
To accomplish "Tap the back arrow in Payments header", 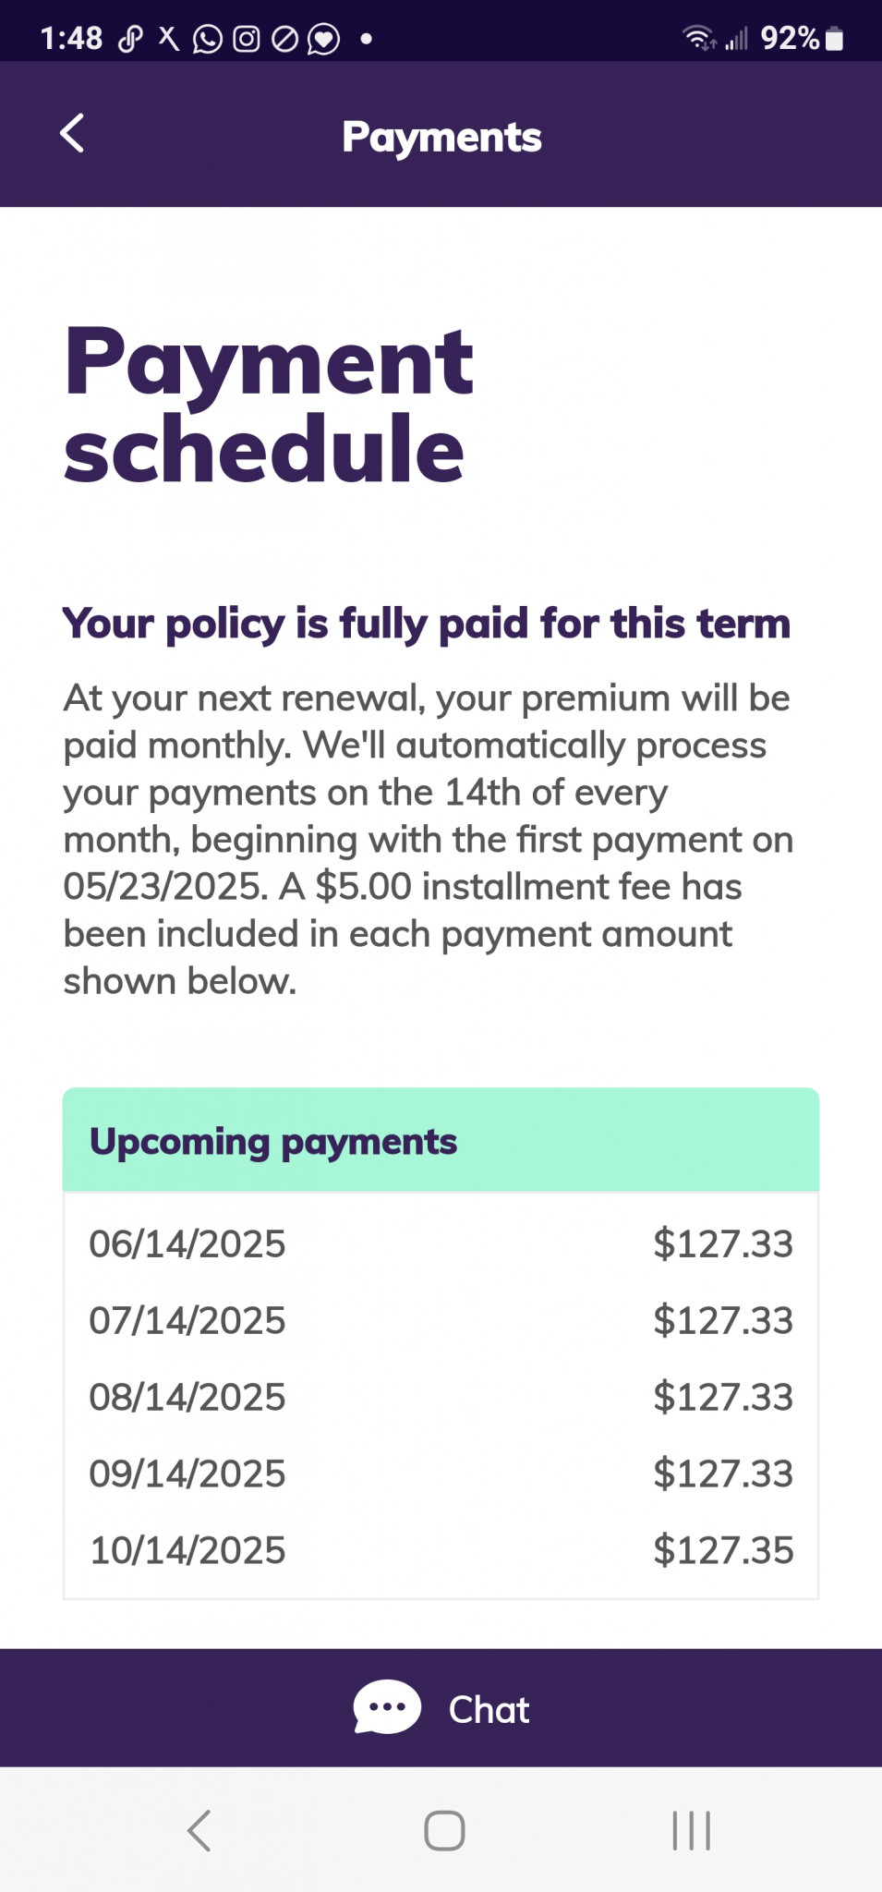I will click(72, 134).
